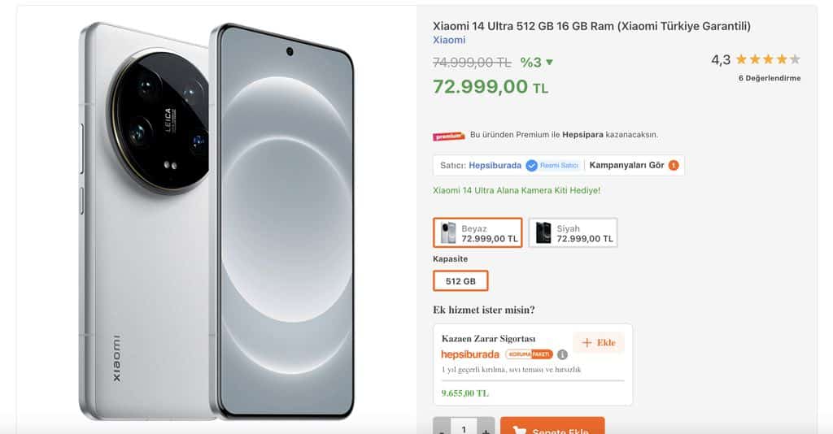Open the Hepsiburada seller link
The height and width of the screenshot is (434, 833).
(x=495, y=166)
